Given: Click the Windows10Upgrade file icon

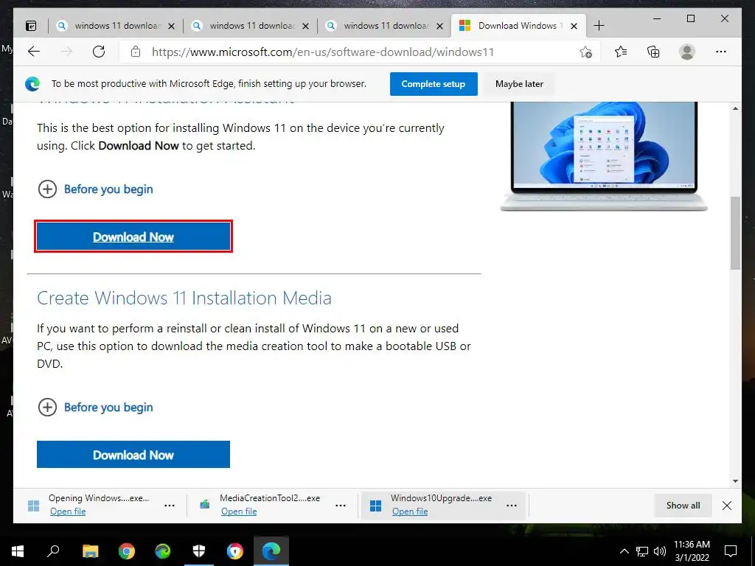Looking at the screenshot, I should click(x=375, y=506).
